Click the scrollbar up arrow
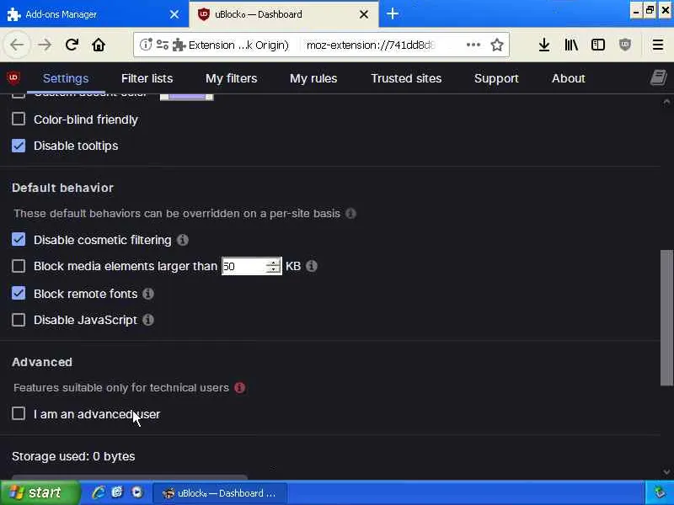The width and height of the screenshot is (674, 505). [x=666, y=102]
